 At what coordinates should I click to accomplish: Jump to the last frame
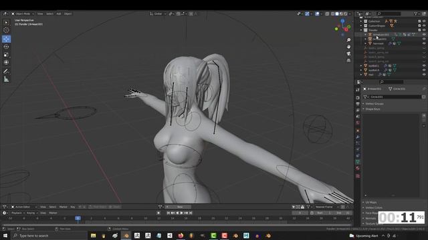191,213
